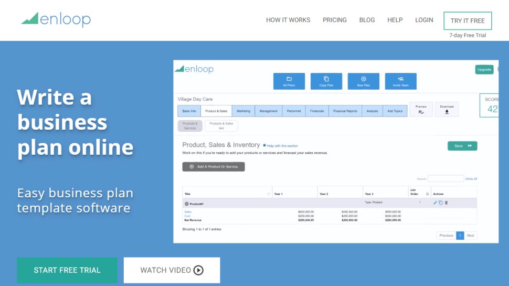Open the PRICING menu item
This screenshot has width=509, height=286.
pyautogui.click(x=335, y=20)
